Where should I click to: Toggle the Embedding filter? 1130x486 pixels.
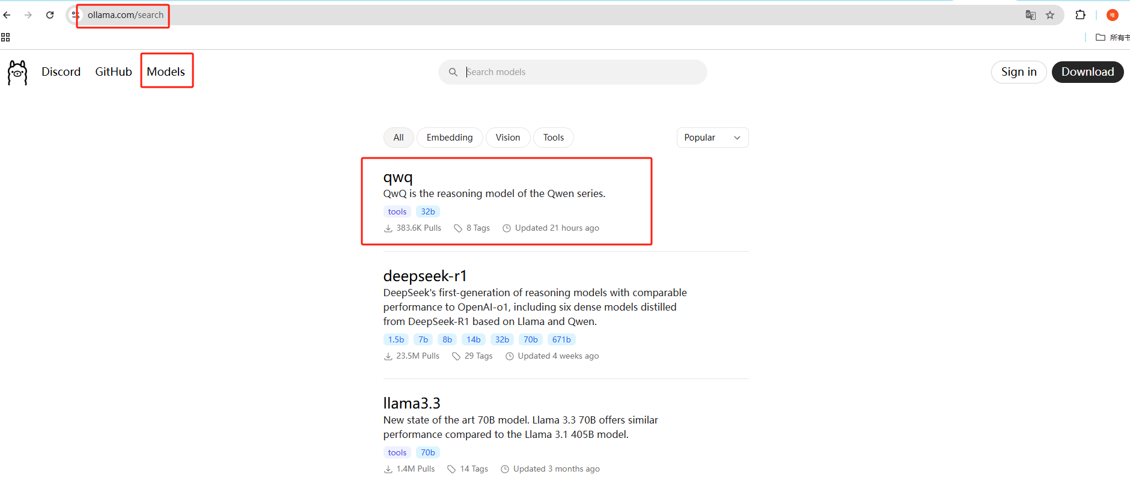449,138
